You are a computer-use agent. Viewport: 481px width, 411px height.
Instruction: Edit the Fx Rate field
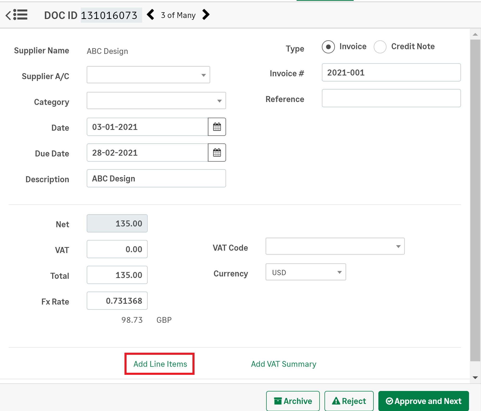117,301
